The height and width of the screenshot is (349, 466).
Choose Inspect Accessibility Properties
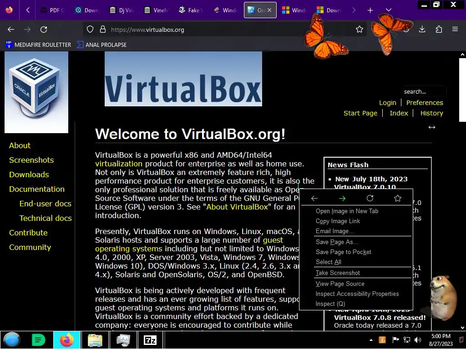(356, 294)
